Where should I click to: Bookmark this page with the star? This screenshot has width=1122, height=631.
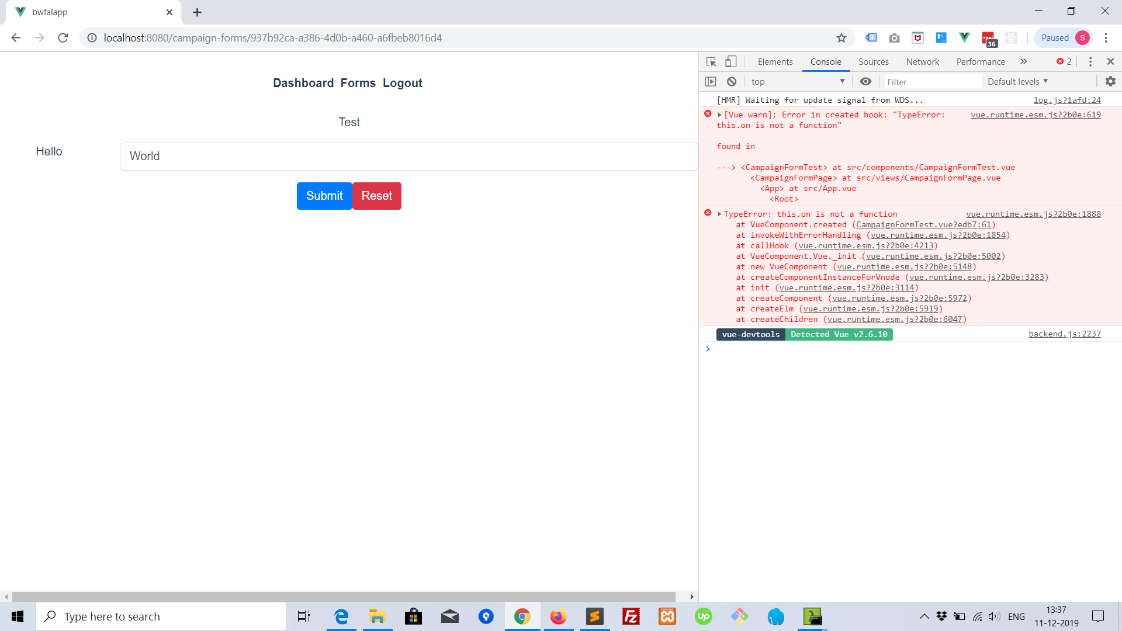coord(841,37)
